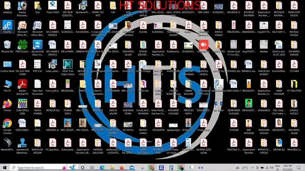
Task: Open Task View on taskbar
Action: [92, 168]
